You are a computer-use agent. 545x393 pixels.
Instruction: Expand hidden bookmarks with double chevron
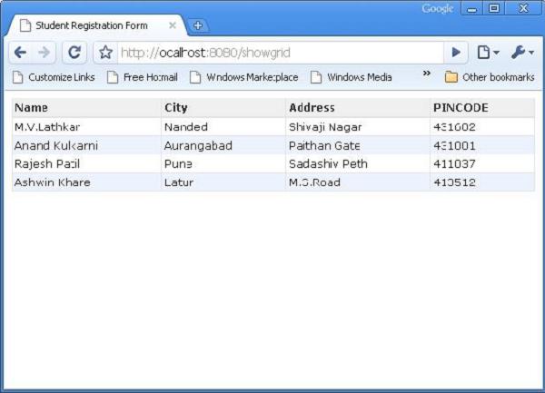coord(427,74)
